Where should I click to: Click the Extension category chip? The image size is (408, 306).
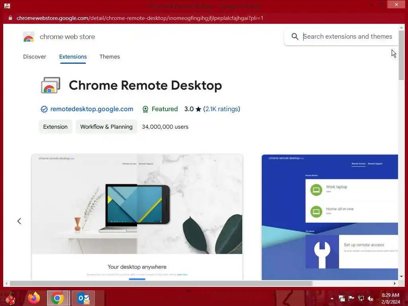tap(55, 127)
